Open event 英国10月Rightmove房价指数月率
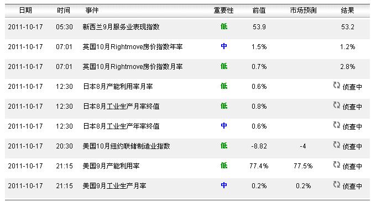This screenshot has height=202, width=371. (x=133, y=67)
